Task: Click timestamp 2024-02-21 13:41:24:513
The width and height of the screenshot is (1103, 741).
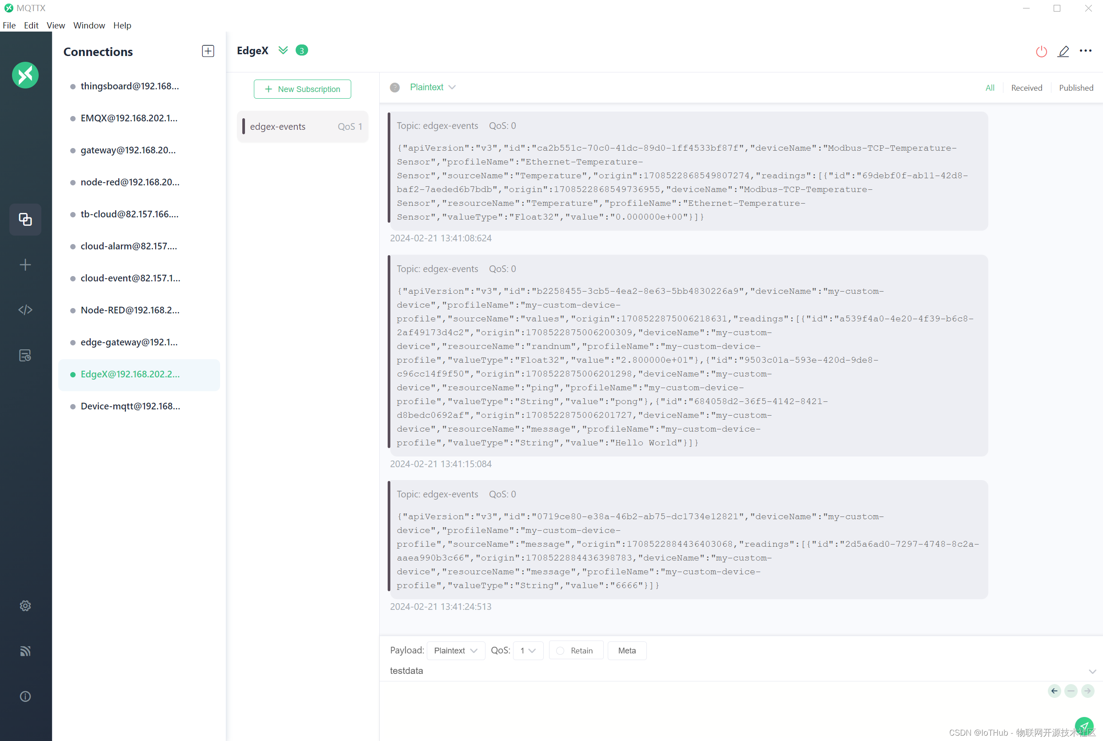Action: (441, 607)
